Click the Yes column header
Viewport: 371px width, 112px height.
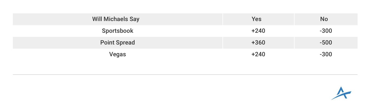click(256, 19)
